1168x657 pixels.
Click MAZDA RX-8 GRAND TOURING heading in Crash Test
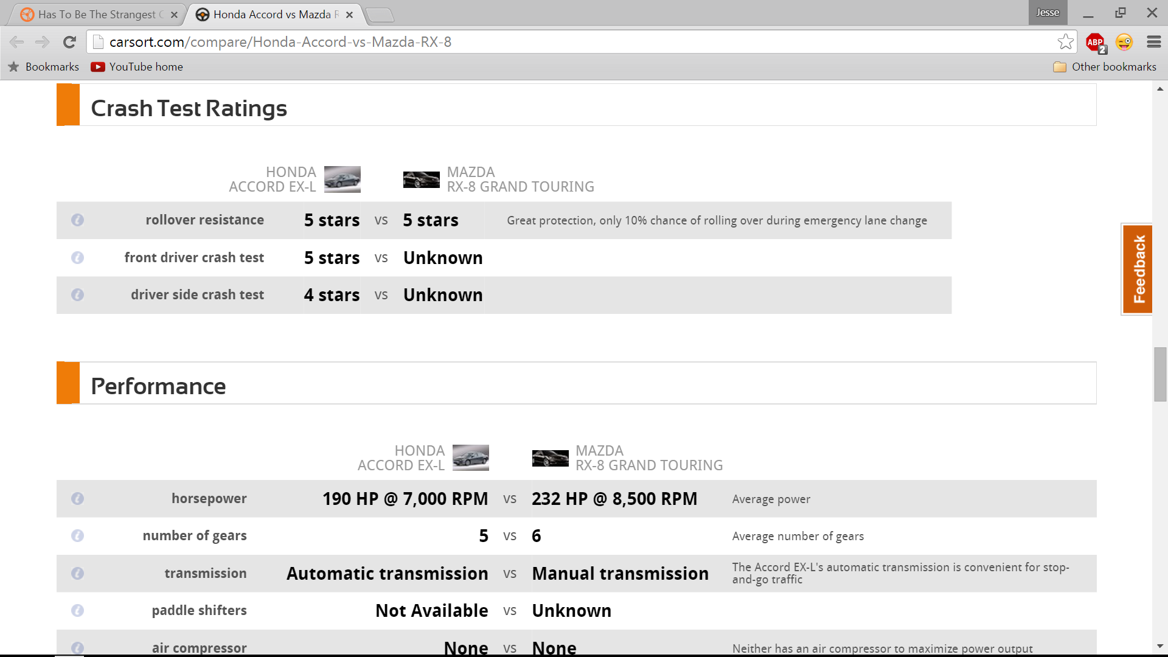pyautogui.click(x=520, y=179)
